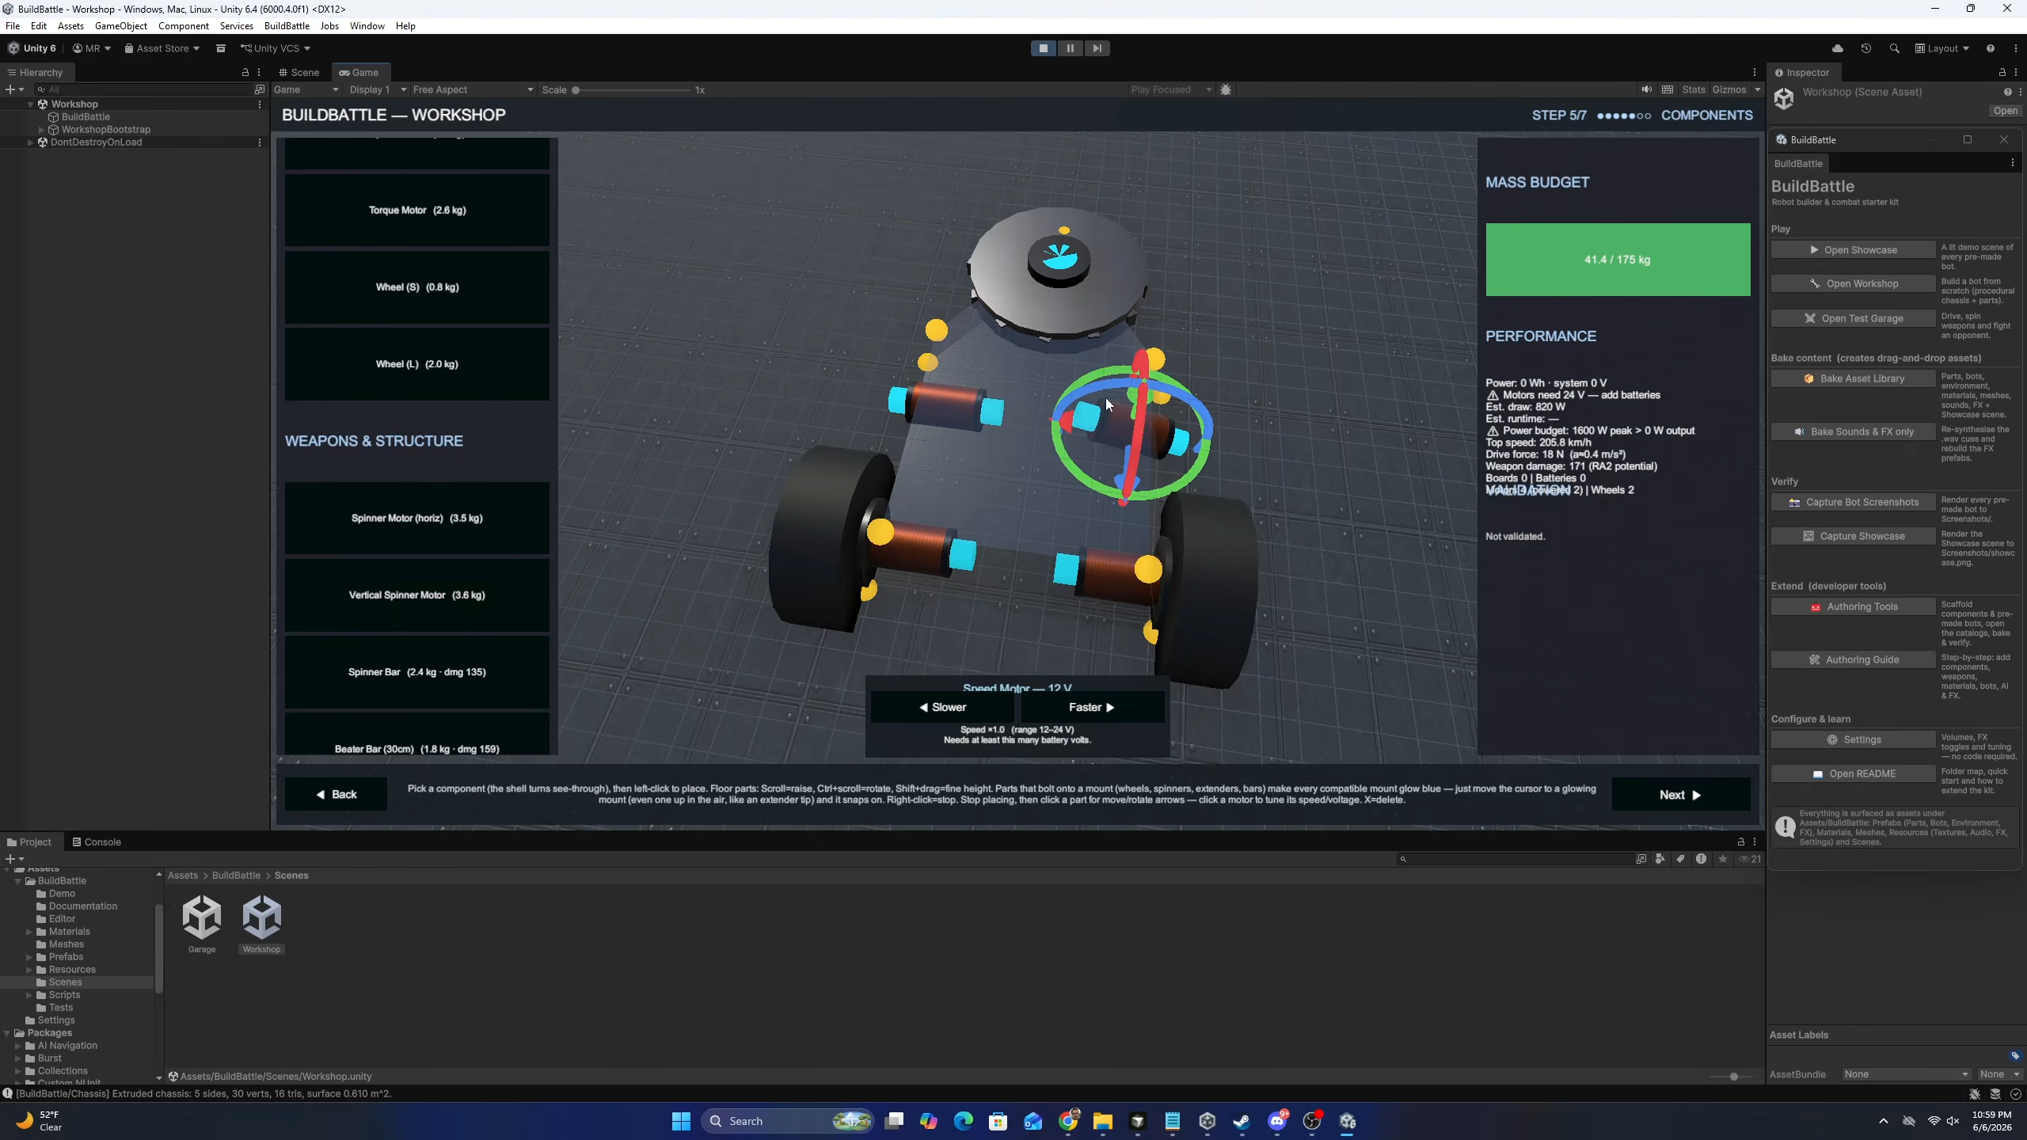Open the Window menu
This screenshot has height=1140, width=2027.
tap(367, 26)
